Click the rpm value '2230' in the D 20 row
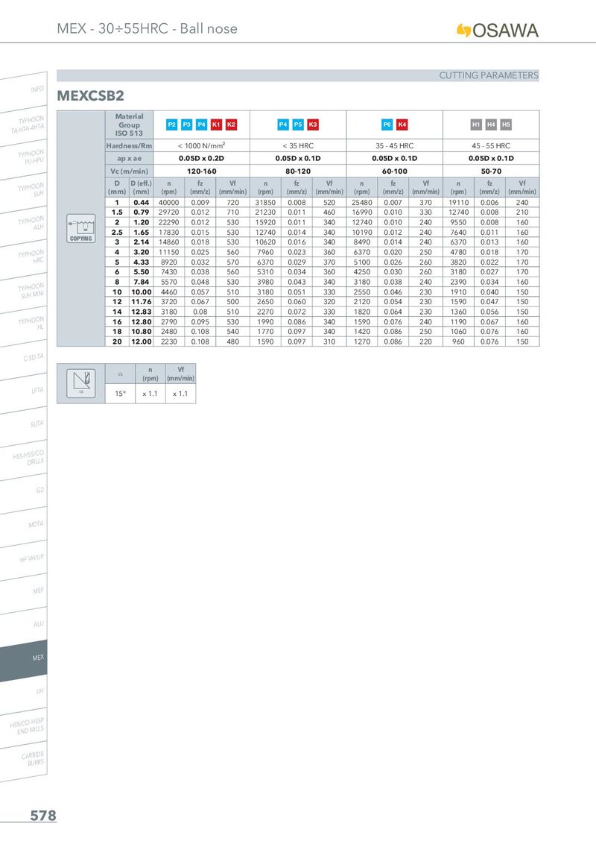 pyautogui.click(x=169, y=341)
